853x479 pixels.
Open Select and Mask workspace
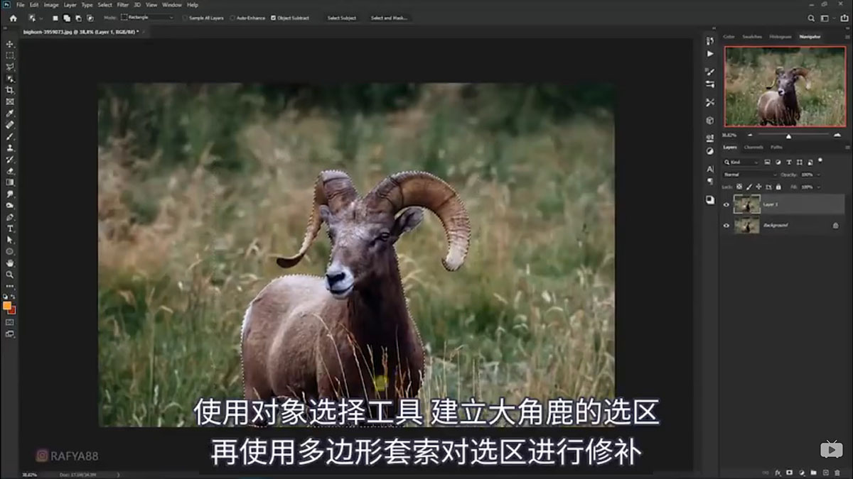pyautogui.click(x=387, y=17)
